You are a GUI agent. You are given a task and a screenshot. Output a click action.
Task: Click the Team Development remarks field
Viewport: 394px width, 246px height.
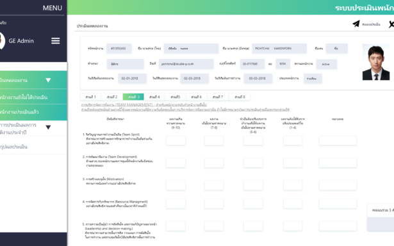[338, 163]
